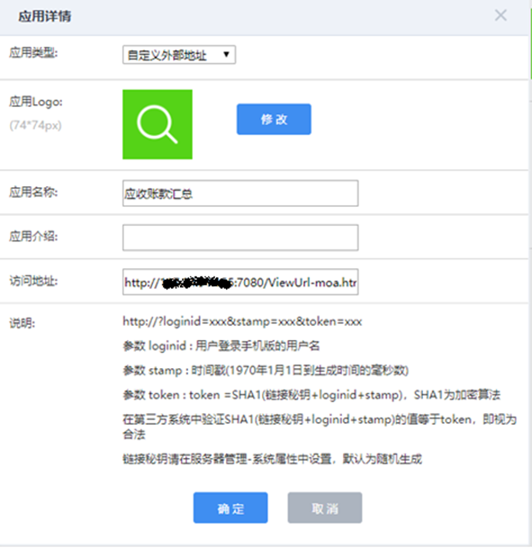Image resolution: width=532 pixels, height=548 pixels.
Task: Click the 应用Logo label text
Action: (36, 102)
